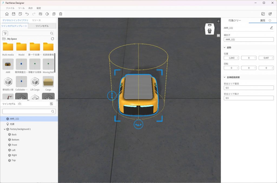Click the trash delete icon in toolbar
Screen dimensions: 277x183
point(61,14)
